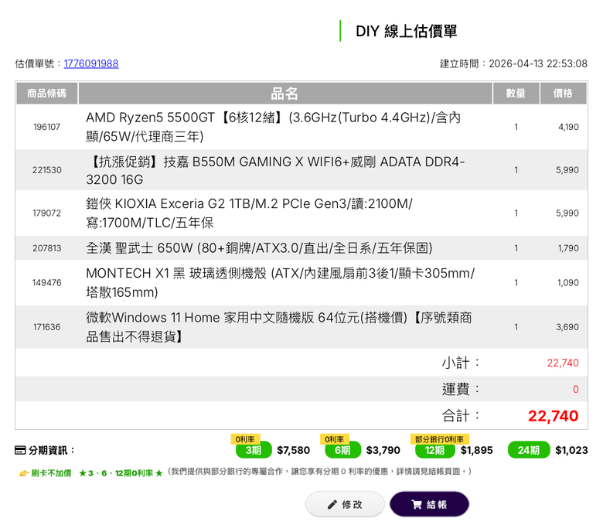This screenshot has width=603, height=532.
Task: Click the 價格 column header
Action: [x=564, y=93]
